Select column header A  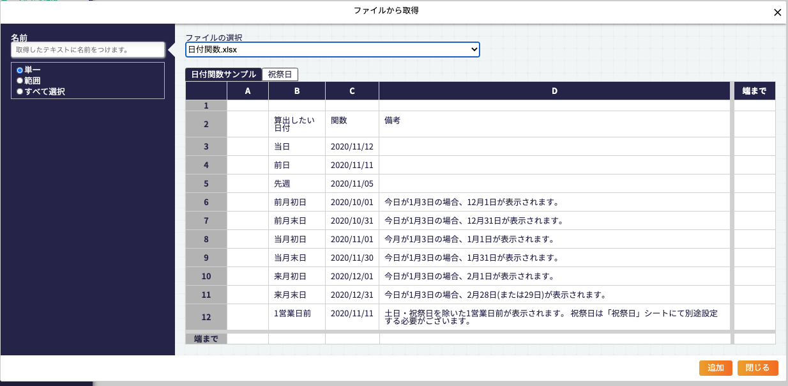coord(248,91)
